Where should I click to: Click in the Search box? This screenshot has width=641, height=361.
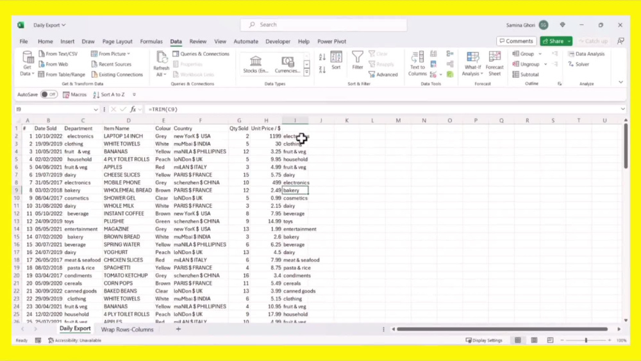pyautogui.click(x=324, y=24)
